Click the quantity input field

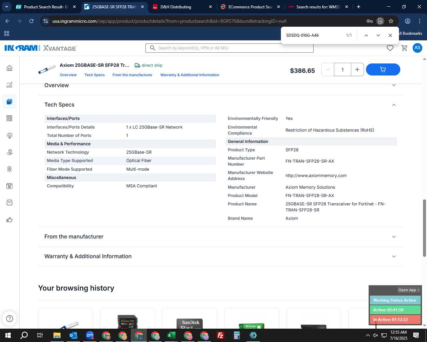pos(342,69)
